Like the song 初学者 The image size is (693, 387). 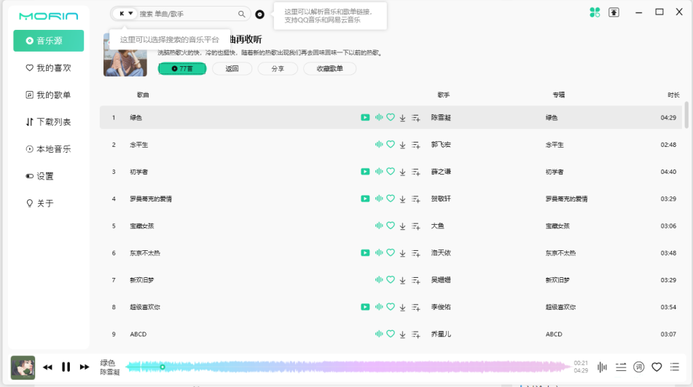391,171
